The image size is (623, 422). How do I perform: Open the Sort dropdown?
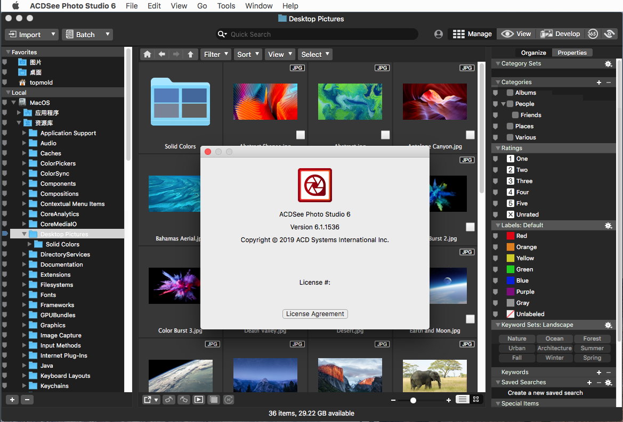[x=248, y=54]
